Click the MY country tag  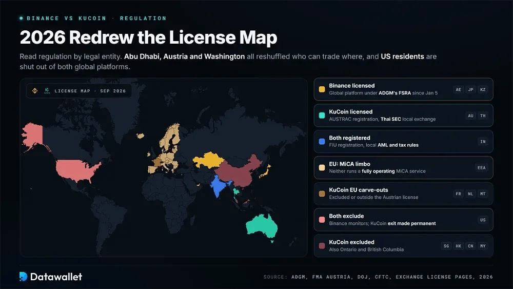click(483, 246)
